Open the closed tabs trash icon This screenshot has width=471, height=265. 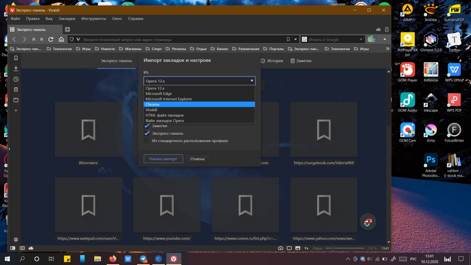[387, 29]
